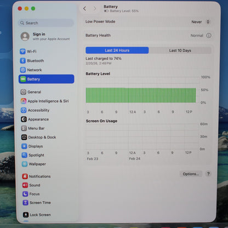The image size is (228, 228).
Task: Sign in with your Apple Account
Action: [x=45, y=36]
